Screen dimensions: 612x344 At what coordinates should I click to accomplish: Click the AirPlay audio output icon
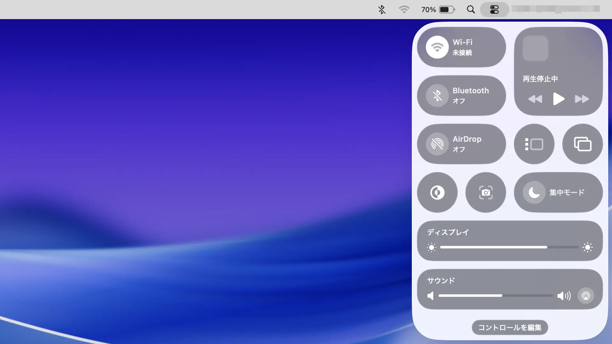coord(586,296)
